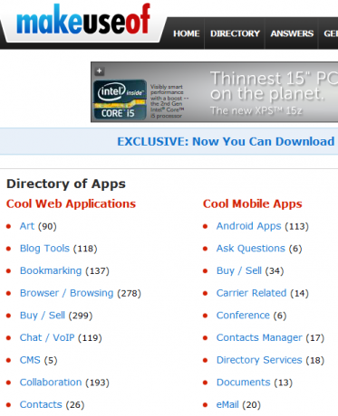Image resolution: width=338 pixels, height=416 pixels.
Task: Open the Collaboration category
Action: pos(51,383)
